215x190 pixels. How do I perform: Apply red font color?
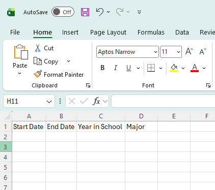pos(195,68)
